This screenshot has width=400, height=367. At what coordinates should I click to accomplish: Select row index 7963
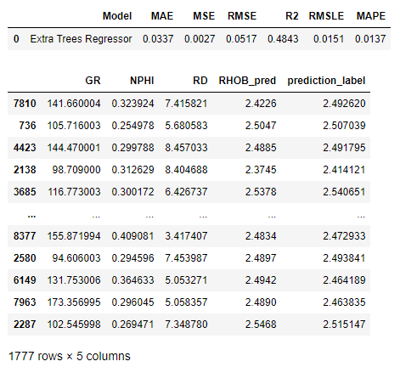coord(25,302)
